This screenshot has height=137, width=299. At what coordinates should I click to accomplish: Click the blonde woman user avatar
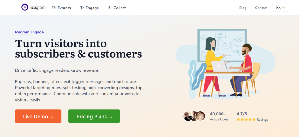200,116
